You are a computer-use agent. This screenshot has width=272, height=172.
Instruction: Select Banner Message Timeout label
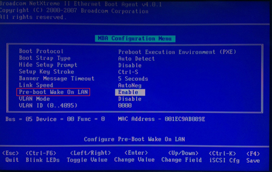57,78
